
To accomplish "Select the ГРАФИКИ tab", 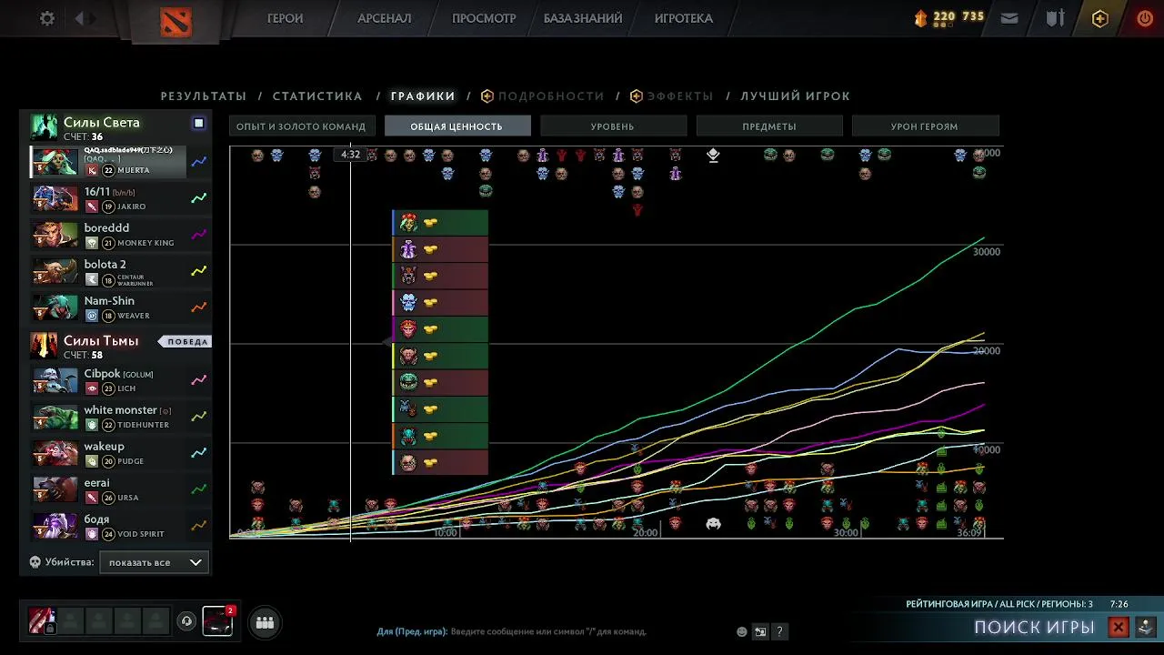I will pos(423,96).
